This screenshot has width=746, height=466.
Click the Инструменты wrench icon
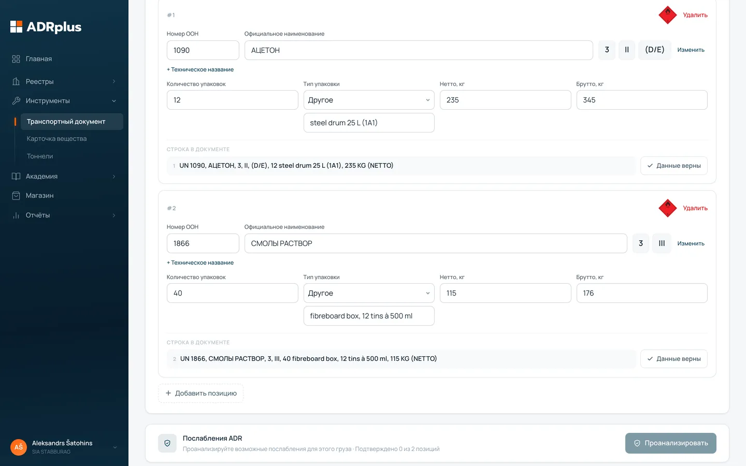[16, 101]
